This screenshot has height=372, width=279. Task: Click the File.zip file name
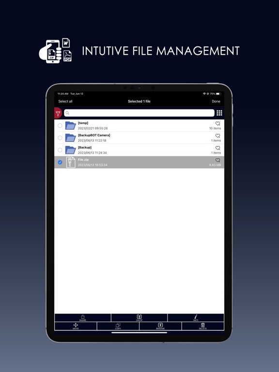point(83,160)
